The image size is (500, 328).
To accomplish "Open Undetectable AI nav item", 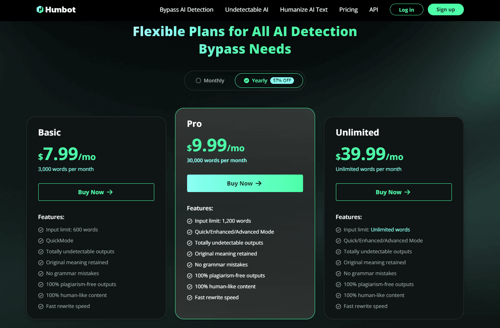I will point(247,9).
